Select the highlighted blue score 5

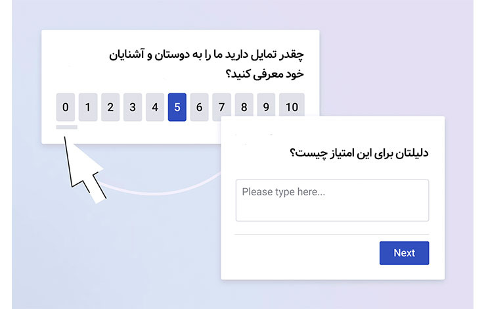click(x=177, y=107)
